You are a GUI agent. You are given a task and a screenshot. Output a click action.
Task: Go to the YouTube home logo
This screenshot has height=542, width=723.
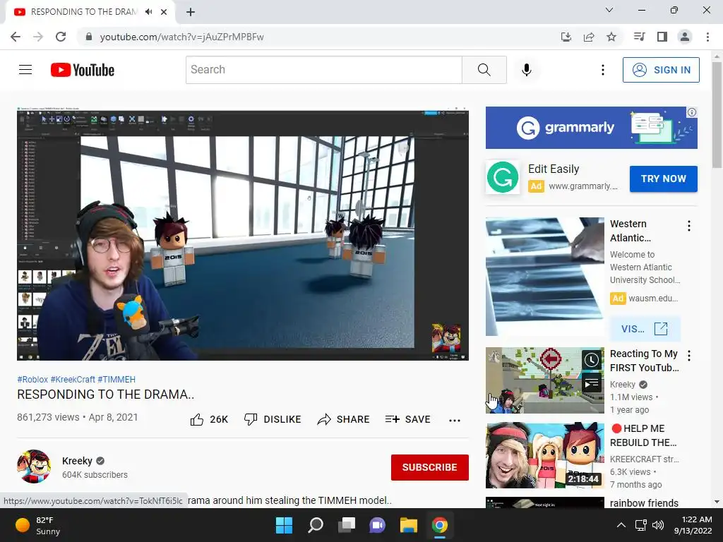pyautogui.click(x=83, y=70)
